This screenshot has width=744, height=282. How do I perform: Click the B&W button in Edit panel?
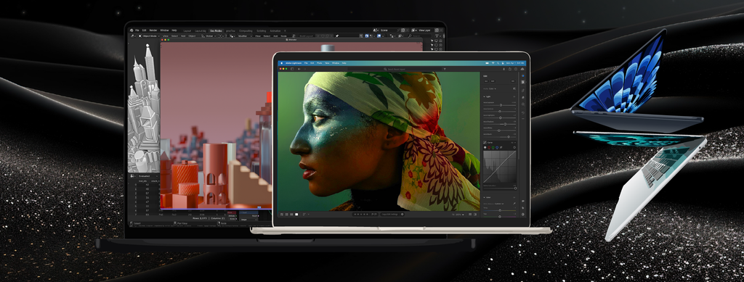pyautogui.click(x=493, y=81)
